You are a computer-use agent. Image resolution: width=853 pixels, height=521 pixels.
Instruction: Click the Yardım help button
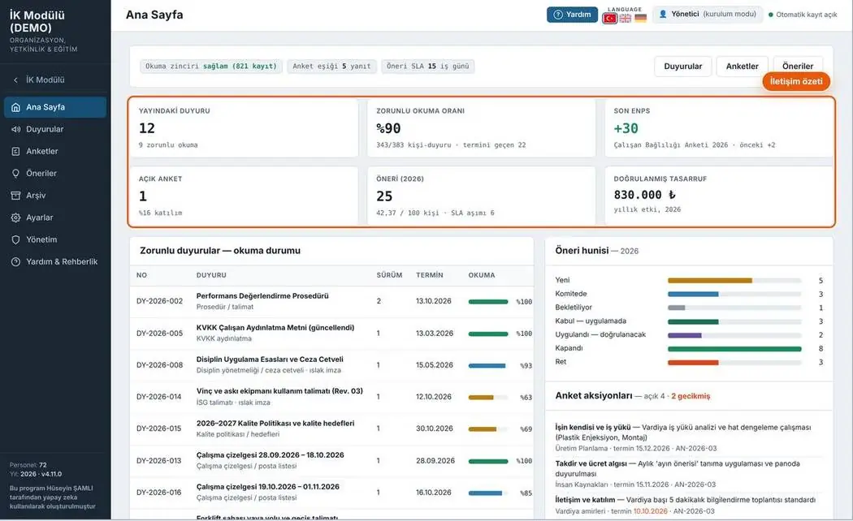coord(572,15)
